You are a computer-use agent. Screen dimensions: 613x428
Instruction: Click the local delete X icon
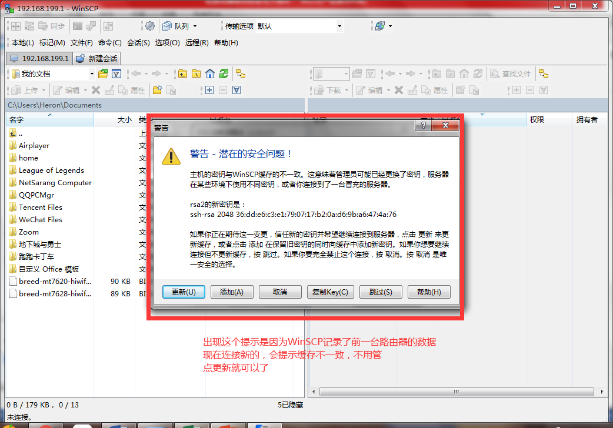(x=96, y=91)
